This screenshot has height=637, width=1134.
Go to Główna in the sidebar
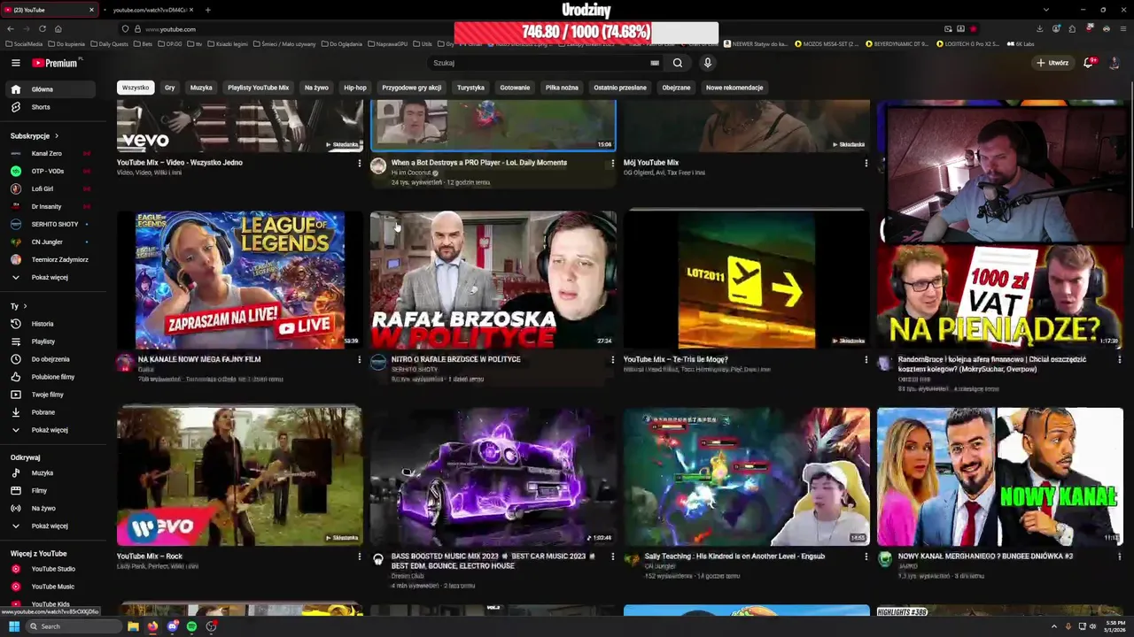point(51,89)
